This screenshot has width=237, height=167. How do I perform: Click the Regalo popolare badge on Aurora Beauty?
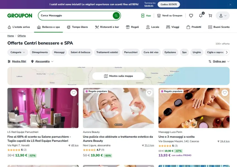(x=96, y=91)
